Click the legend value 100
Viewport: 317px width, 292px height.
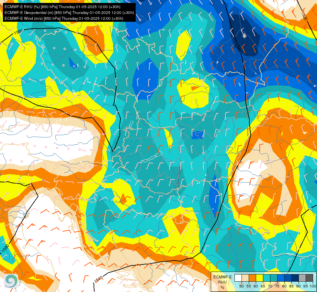[x=313, y=286]
